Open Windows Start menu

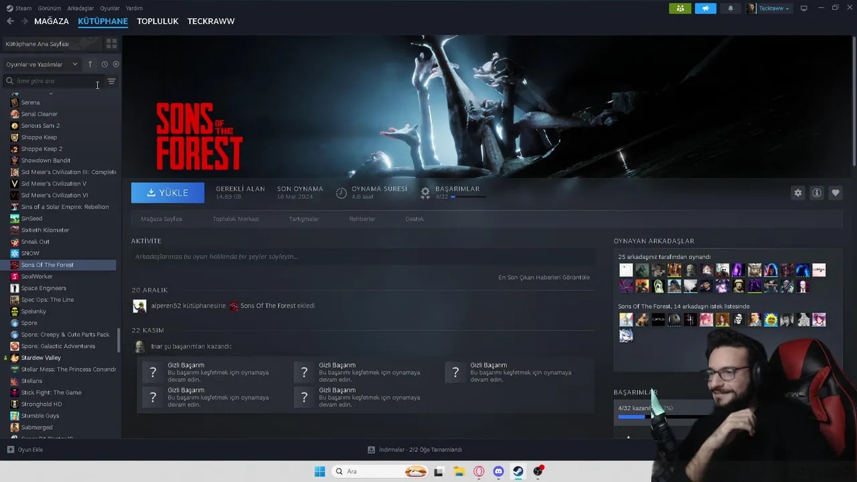click(x=319, y=471)
